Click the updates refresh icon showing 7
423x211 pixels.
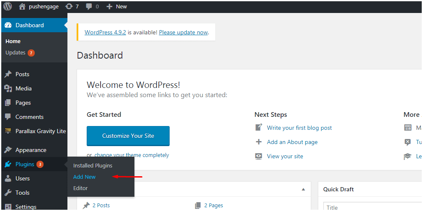tap(69, 6)
